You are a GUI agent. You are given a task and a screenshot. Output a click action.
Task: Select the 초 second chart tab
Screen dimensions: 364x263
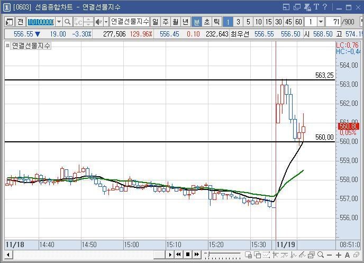pos(207,22)
